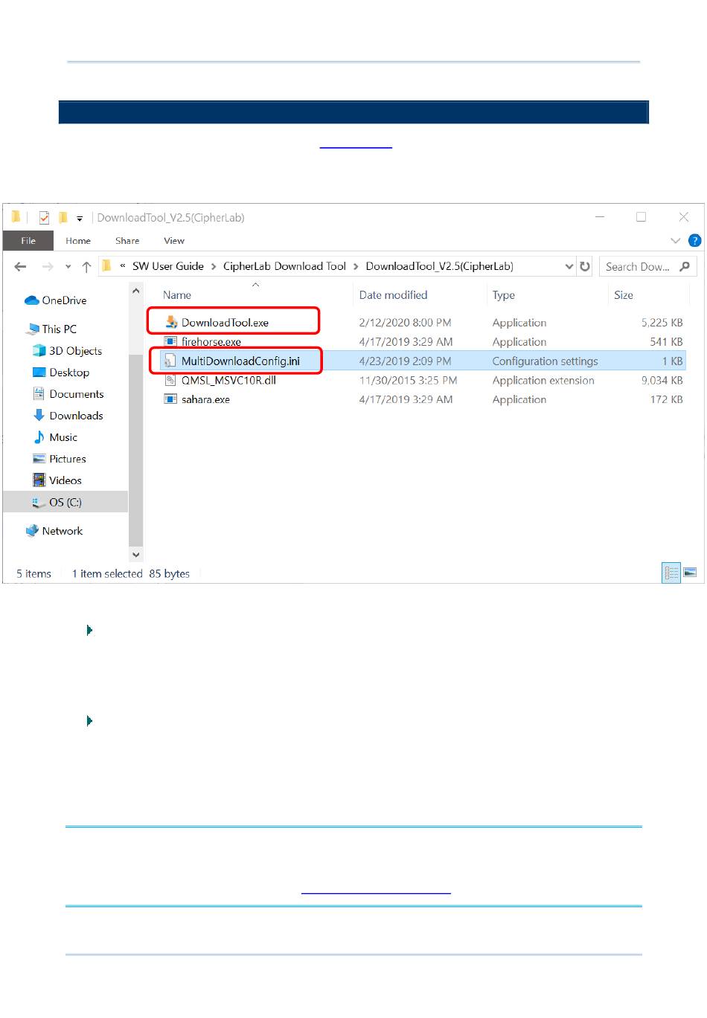Open the Customize Quick Access Toolbar dropdown
This screenshot has height=1018, width=707.
coord(80,219)
